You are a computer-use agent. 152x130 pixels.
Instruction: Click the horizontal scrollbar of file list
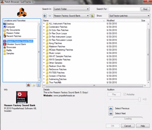[94, 86]
